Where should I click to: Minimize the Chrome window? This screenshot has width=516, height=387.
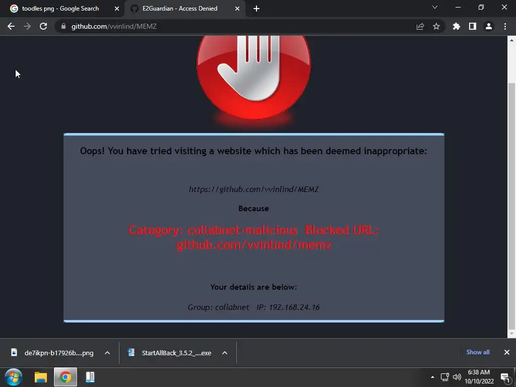coord(458,7)
